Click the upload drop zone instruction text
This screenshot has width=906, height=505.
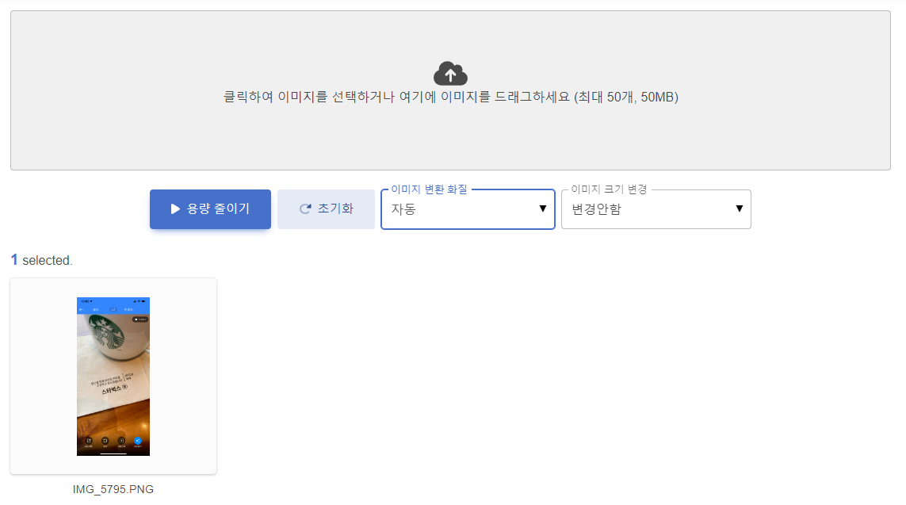pos(451,97)
